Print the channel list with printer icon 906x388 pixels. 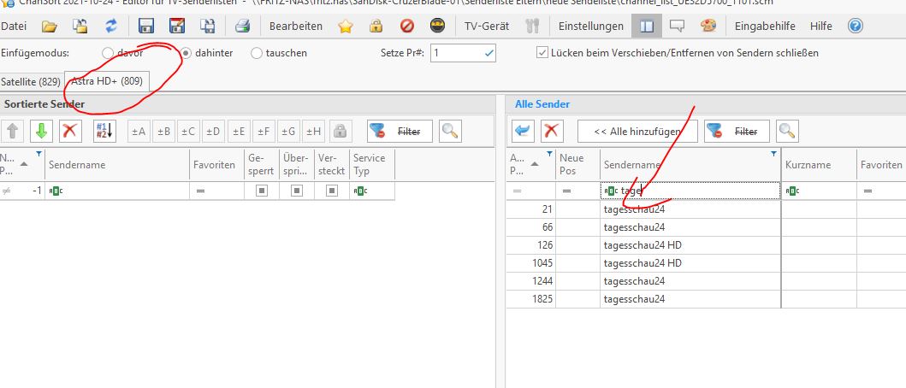click(242, 26)
